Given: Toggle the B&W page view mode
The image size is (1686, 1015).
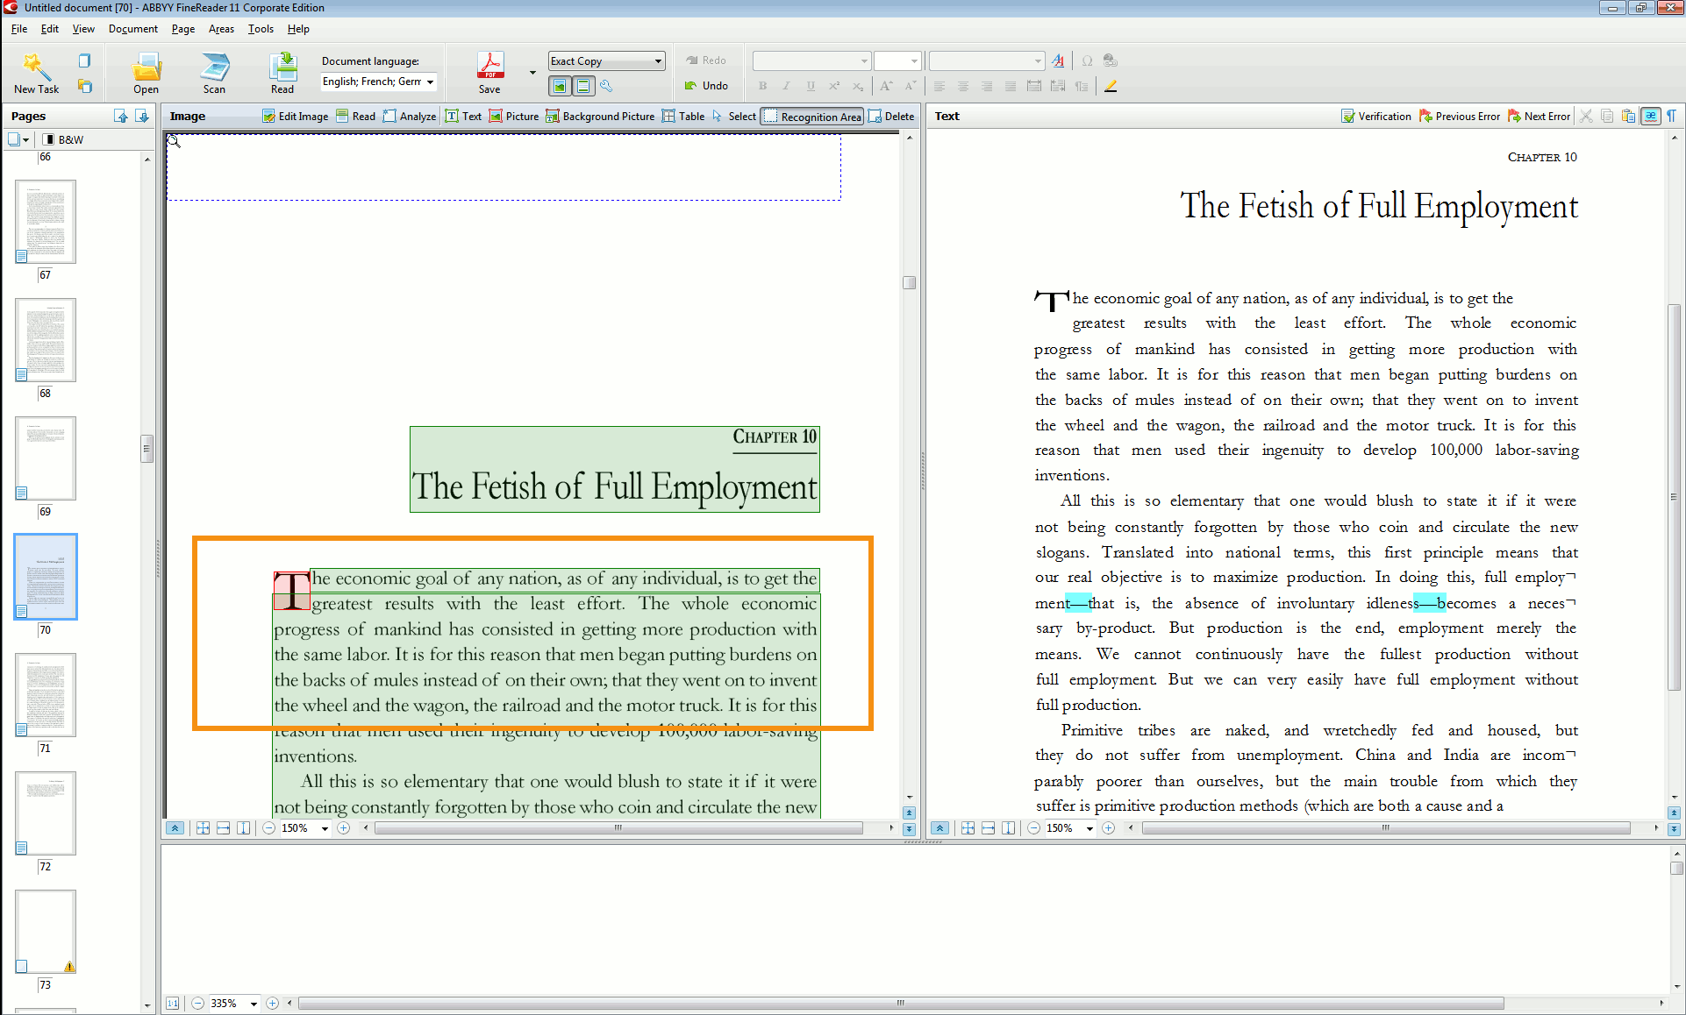Looking at the screenshot, I should [63, 139].
